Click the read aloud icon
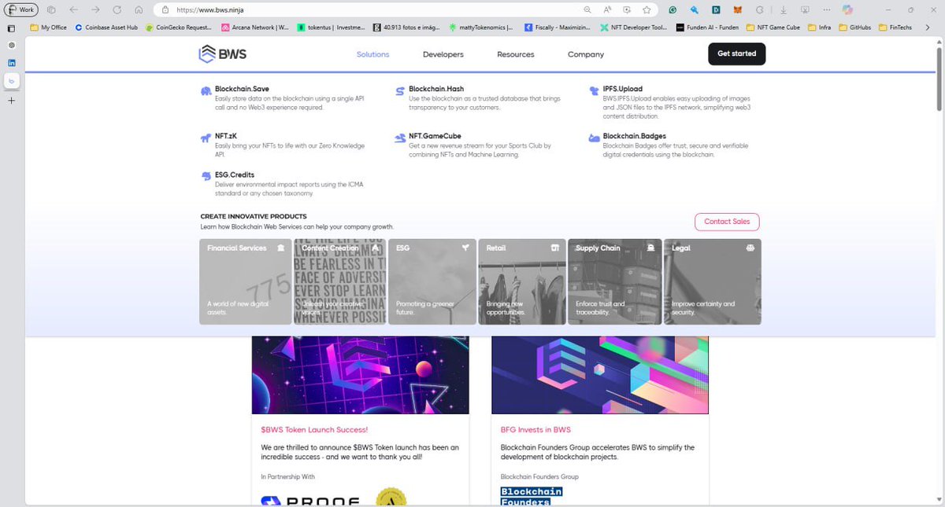945x507 pixels. 607,9
